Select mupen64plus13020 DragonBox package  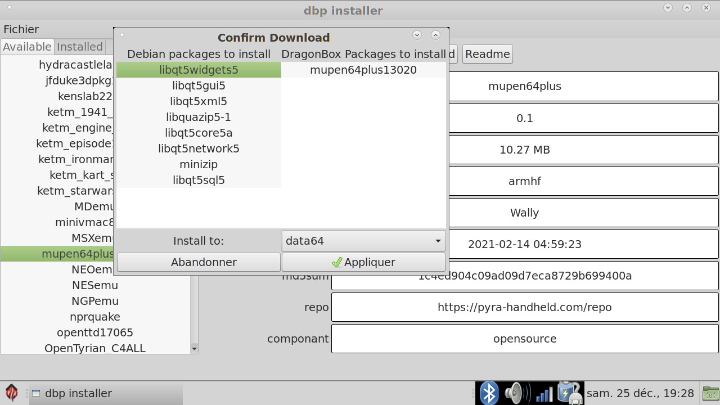(363, 70)
